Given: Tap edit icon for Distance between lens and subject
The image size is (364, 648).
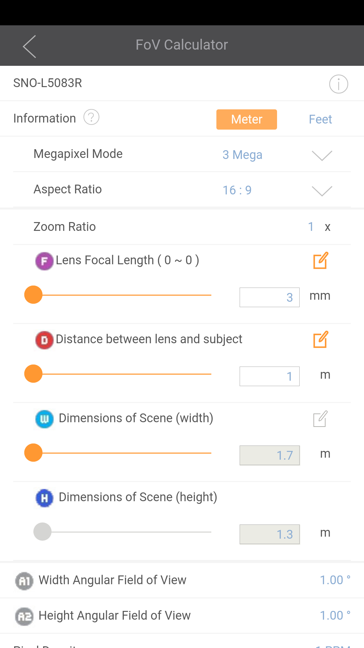Looking at the screenshot, I should [x=321, y=340].
